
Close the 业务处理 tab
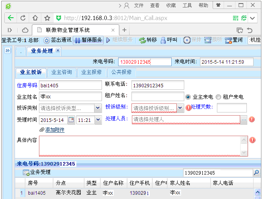coord(58,51)
